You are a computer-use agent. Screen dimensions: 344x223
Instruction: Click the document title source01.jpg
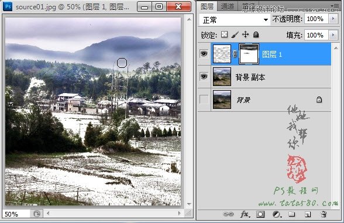(x=36, y=7)
